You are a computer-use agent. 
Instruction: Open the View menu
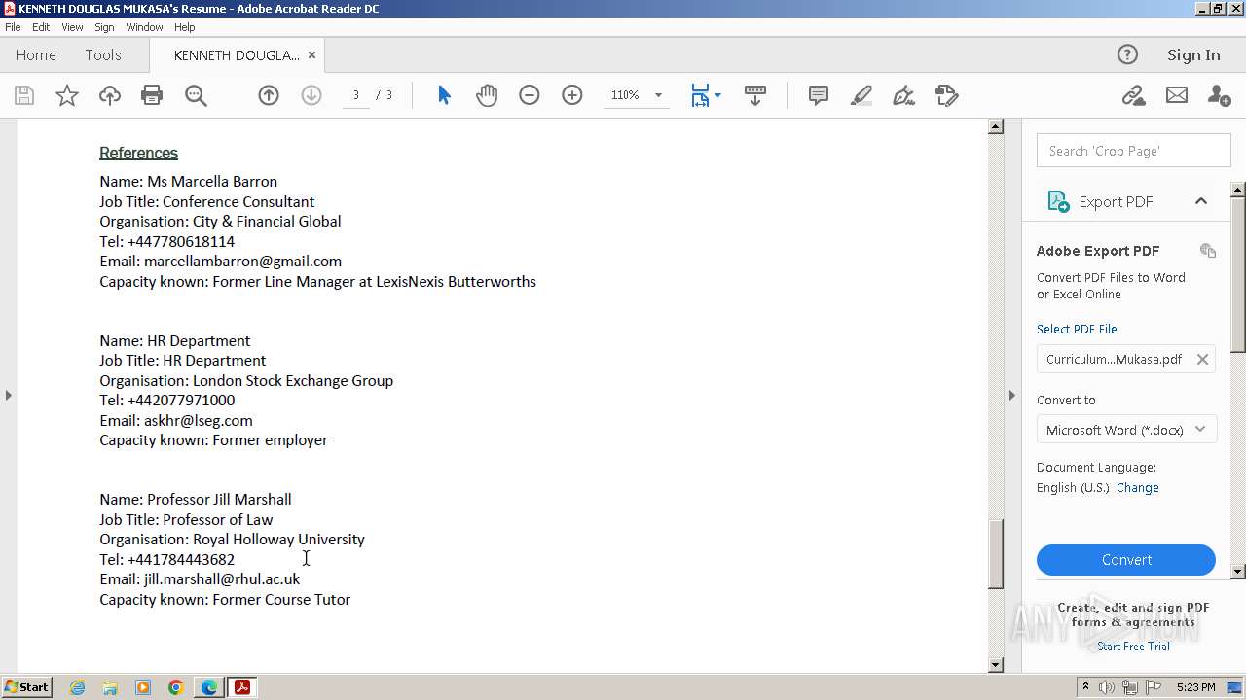point(73,27)
